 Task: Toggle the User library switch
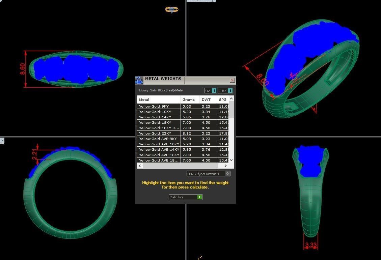coord(225,91)
